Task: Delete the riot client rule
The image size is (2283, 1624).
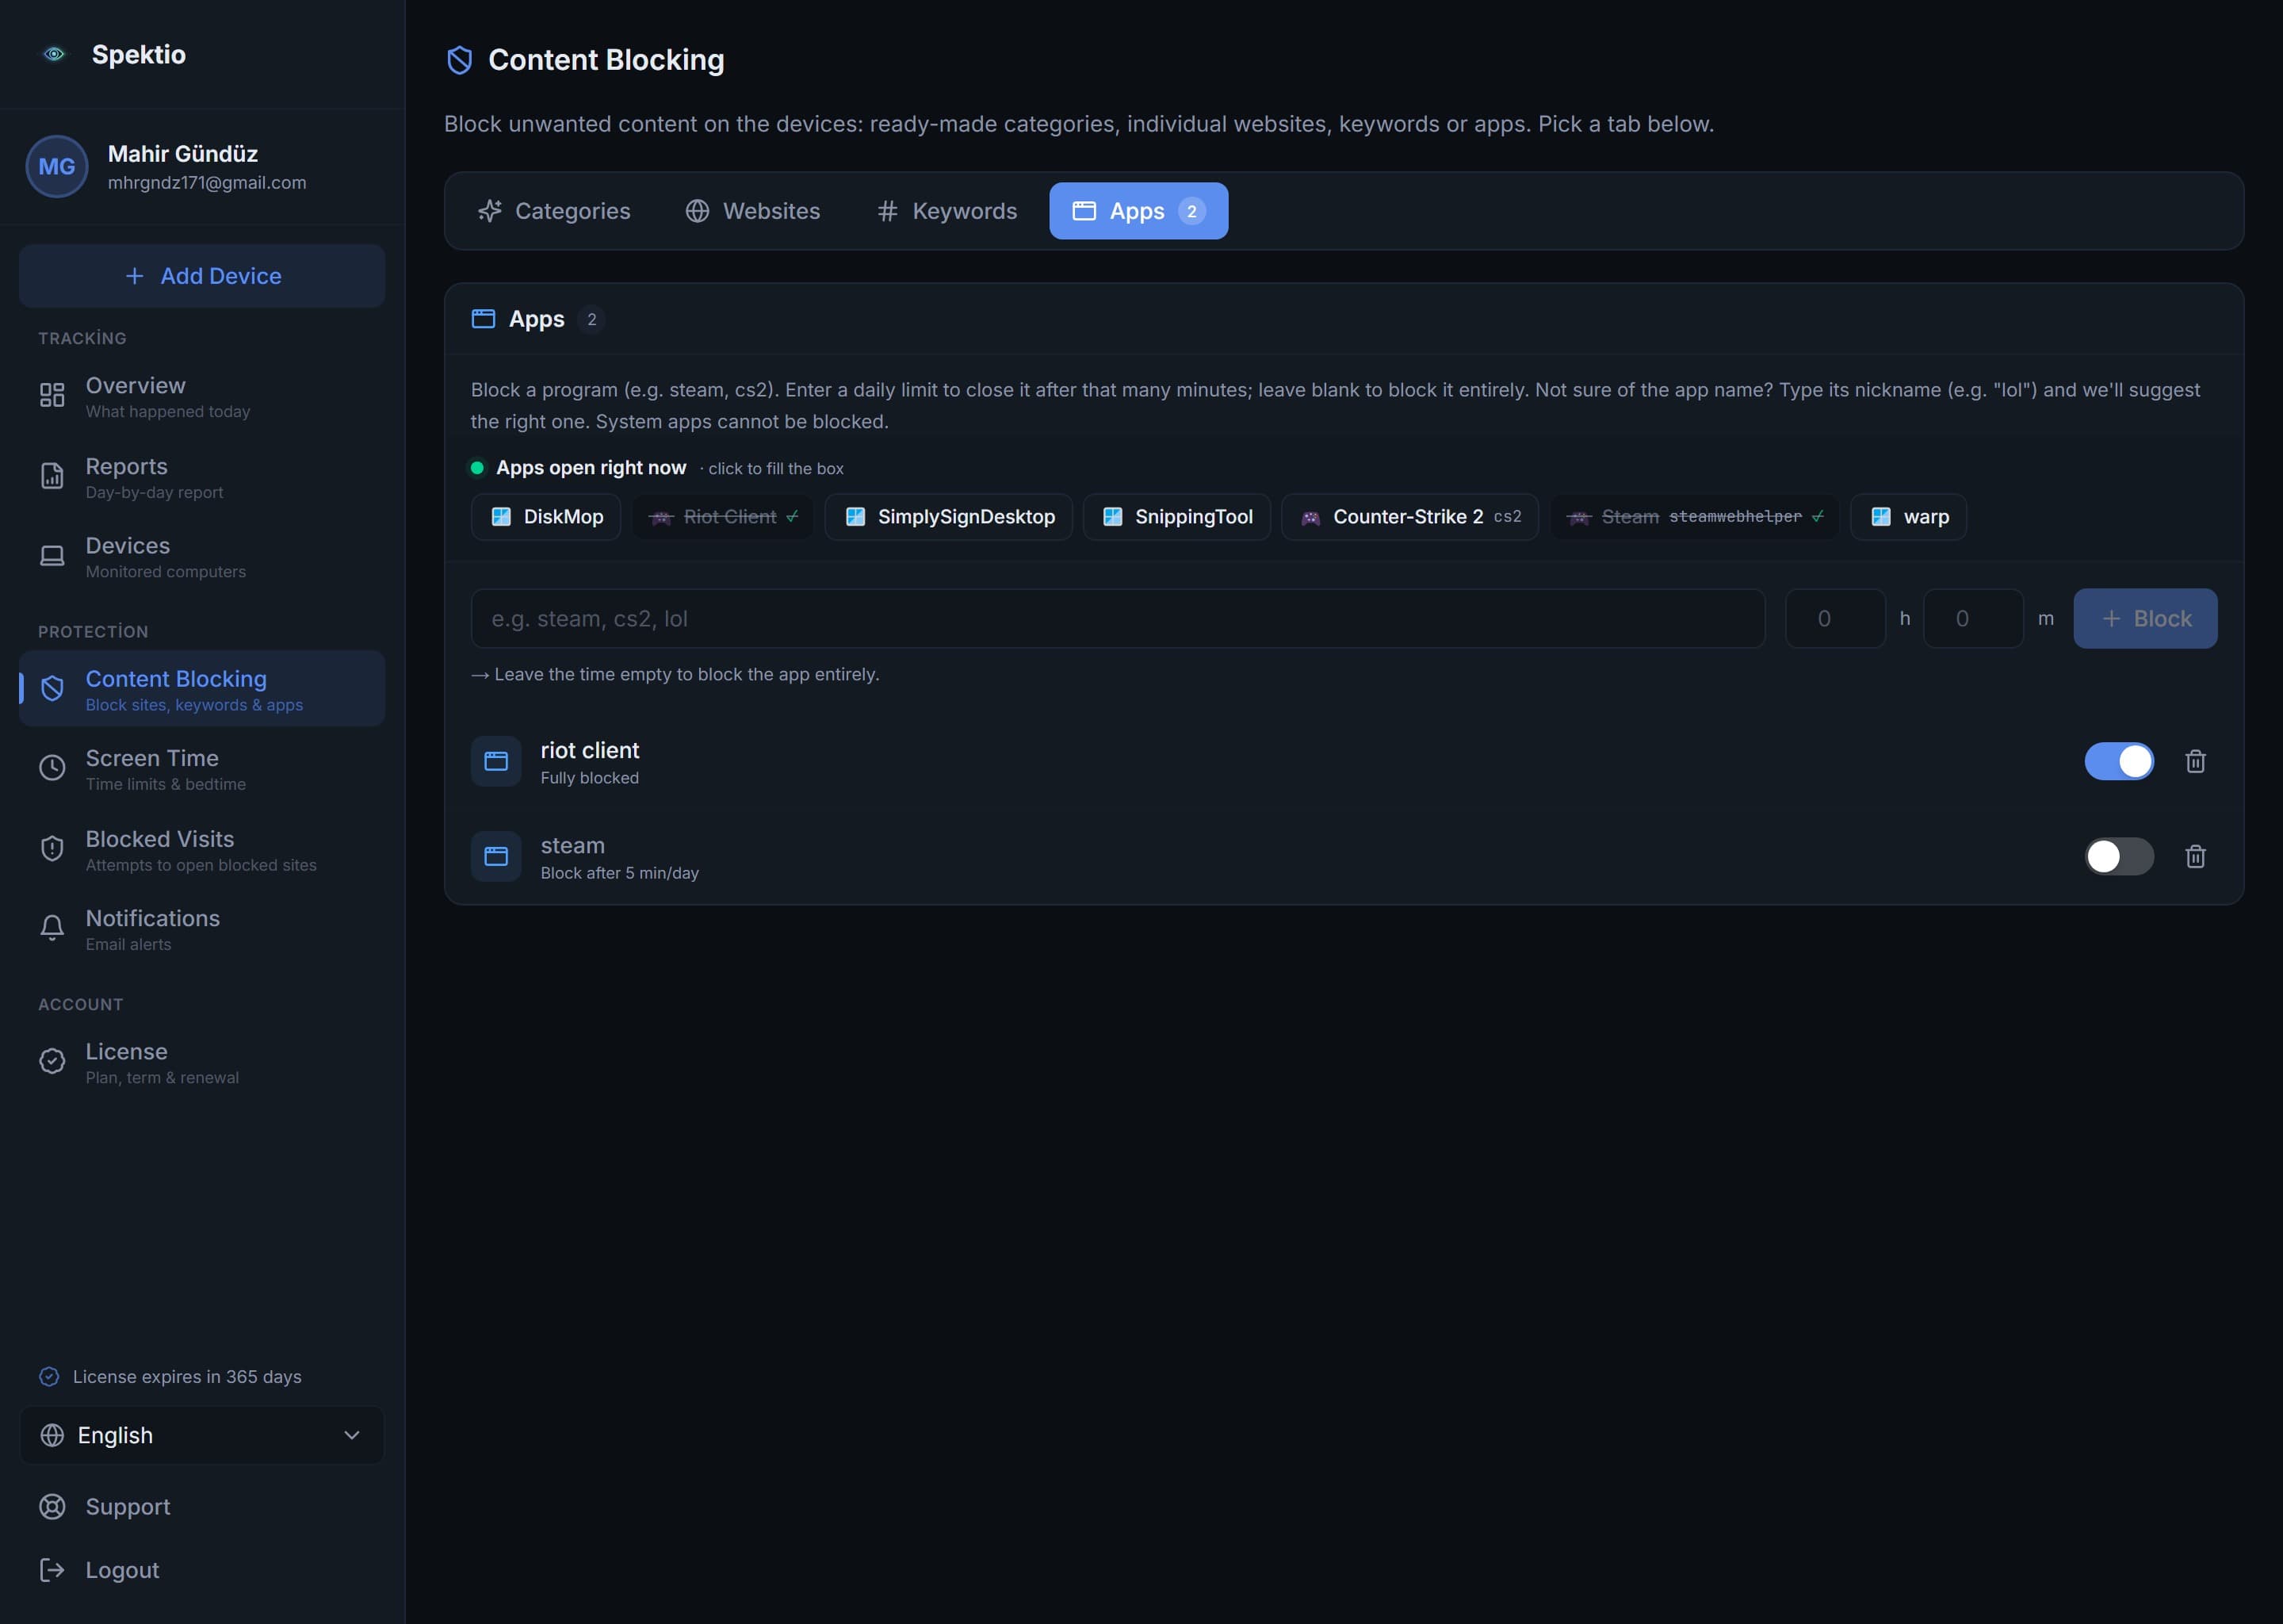Action: click(2195, 762)
